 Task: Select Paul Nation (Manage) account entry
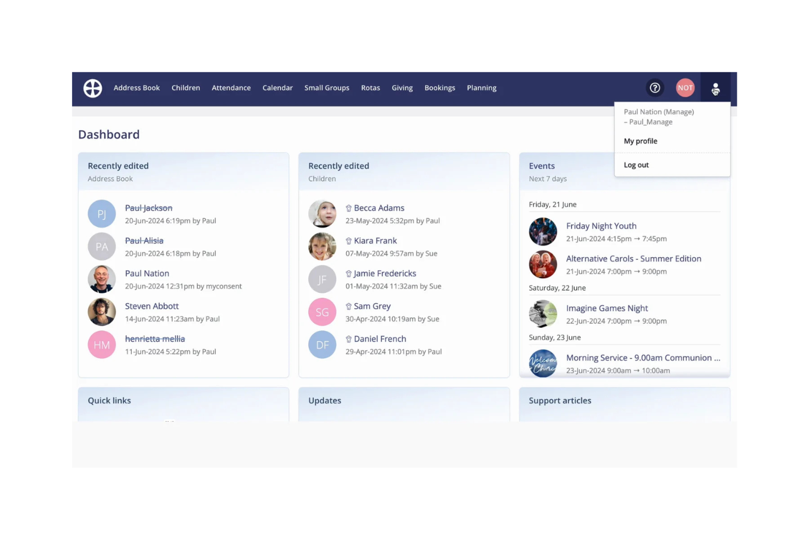click(658, 117)
